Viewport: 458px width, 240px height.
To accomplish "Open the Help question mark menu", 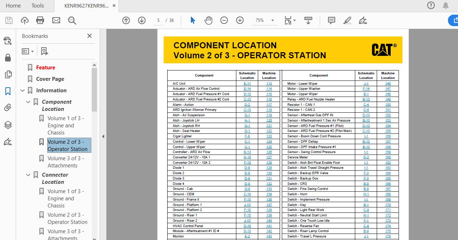I will (x=431, y=5).
